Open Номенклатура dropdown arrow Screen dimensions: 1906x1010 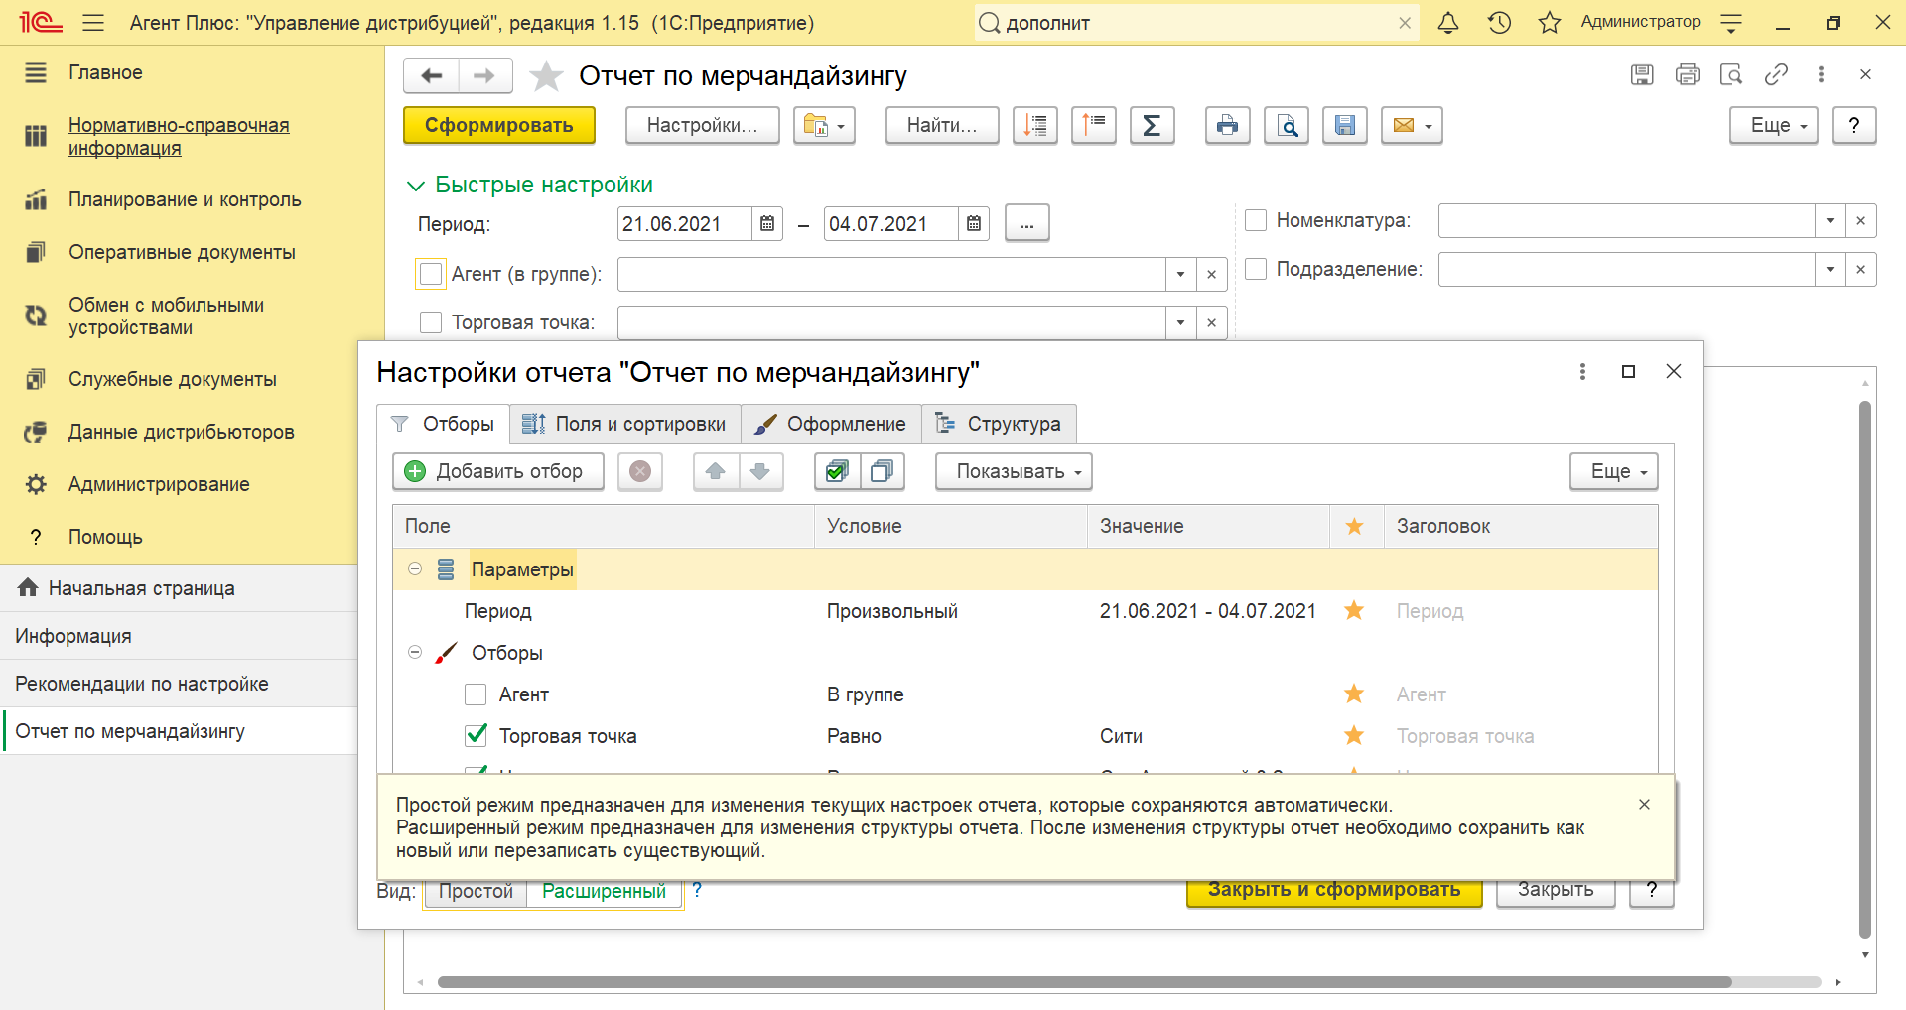[x=1830, y=220]
